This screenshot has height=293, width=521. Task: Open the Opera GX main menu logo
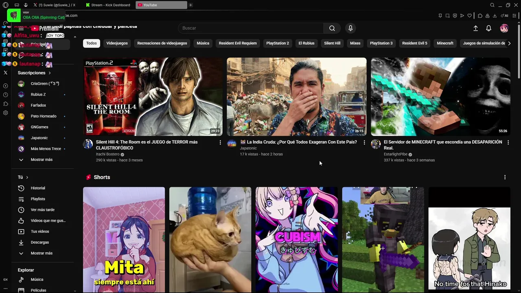(5, 5)
